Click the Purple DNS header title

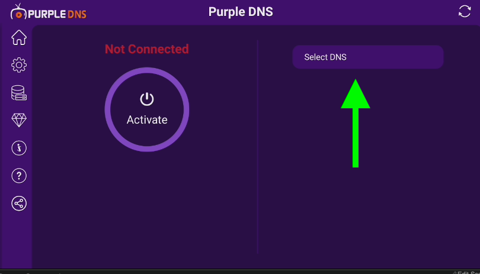pyautogui.click(x=241, y=12)
